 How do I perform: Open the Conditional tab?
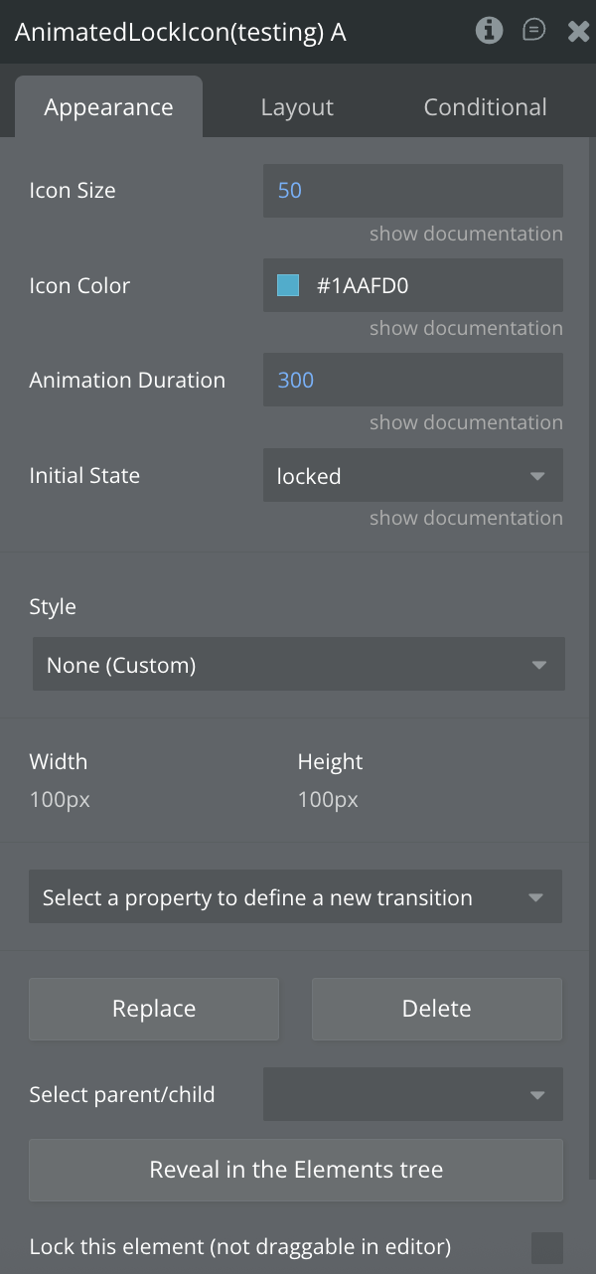tap(485, 107)
